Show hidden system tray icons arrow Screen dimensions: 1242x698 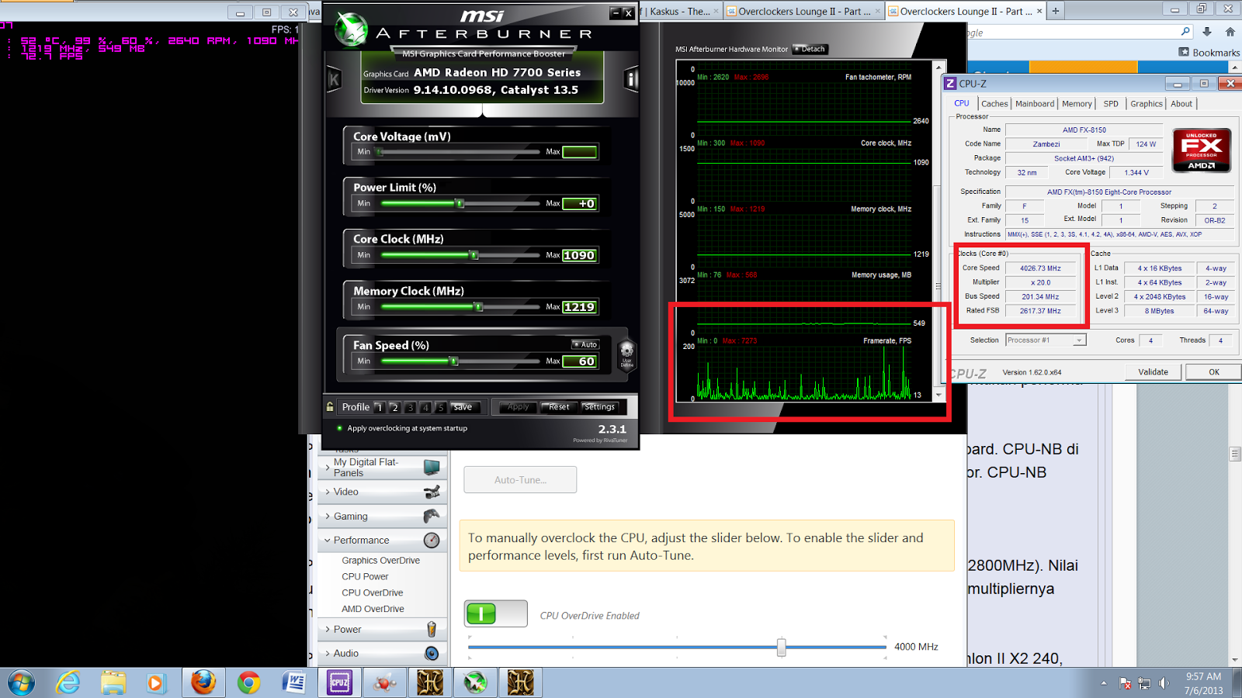[1103, 683]
